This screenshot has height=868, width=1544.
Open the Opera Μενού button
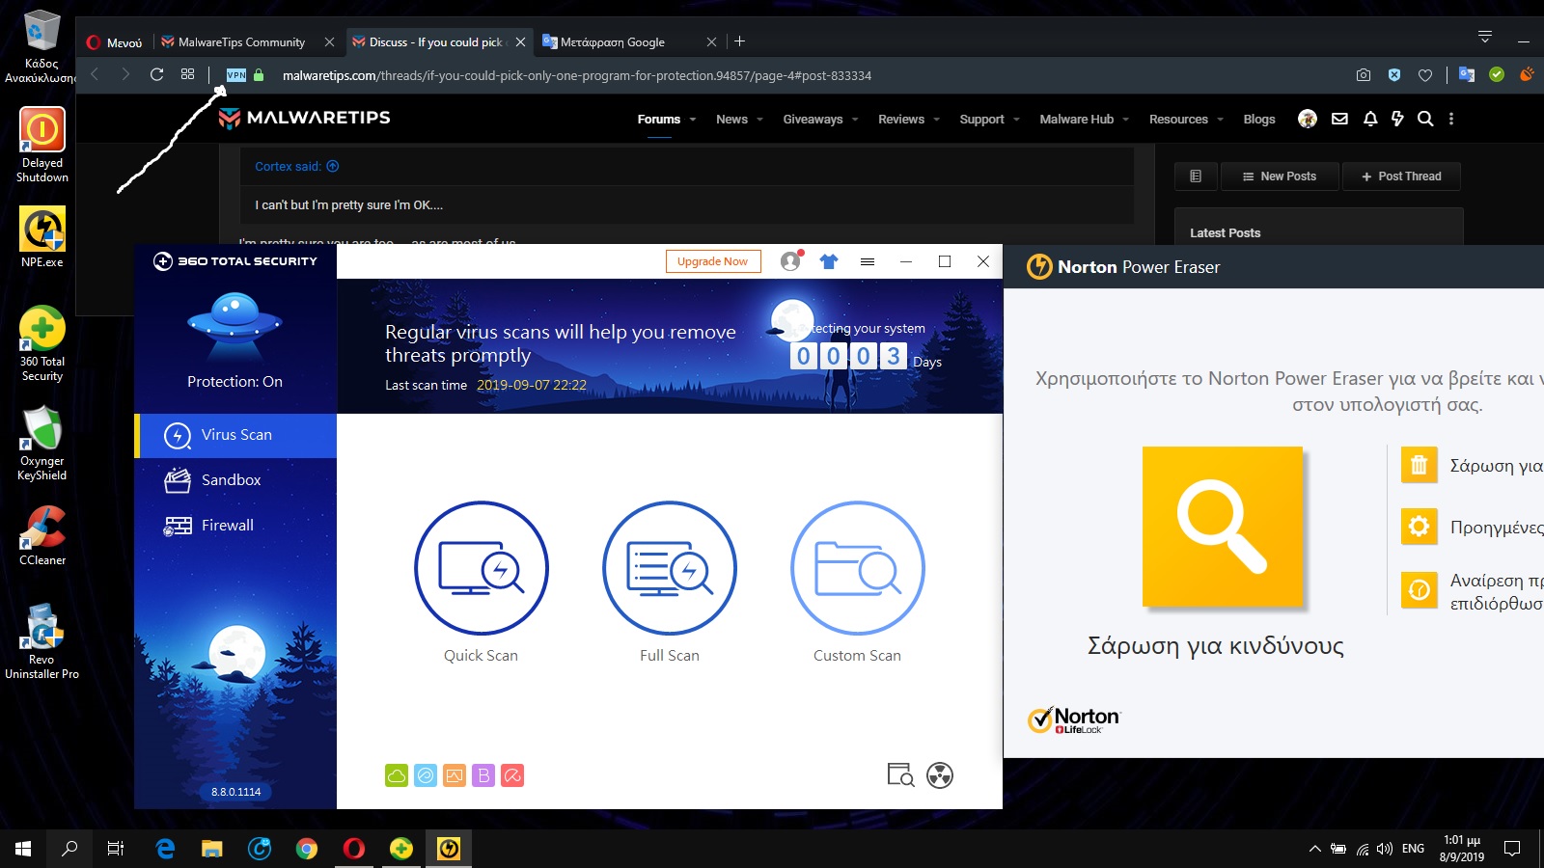click(x=114, y=42)
